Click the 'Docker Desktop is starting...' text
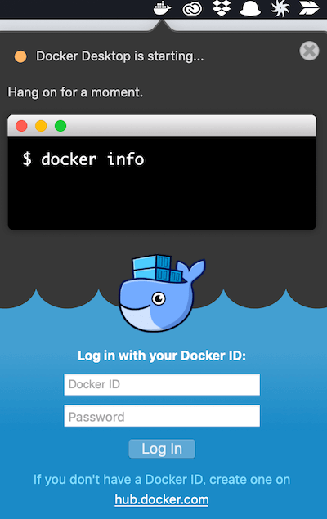 (x=120, y=56)
